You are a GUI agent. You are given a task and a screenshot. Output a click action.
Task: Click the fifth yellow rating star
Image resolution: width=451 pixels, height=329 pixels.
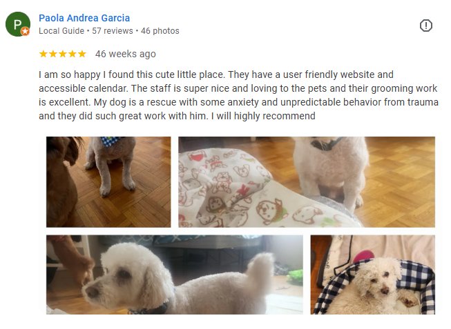coord(82,54)
